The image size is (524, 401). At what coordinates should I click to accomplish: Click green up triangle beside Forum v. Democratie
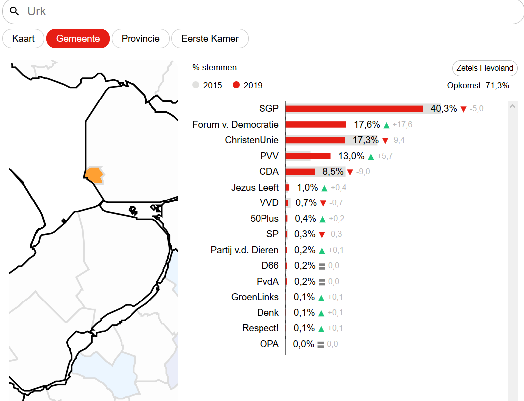(x=387, y=125)
